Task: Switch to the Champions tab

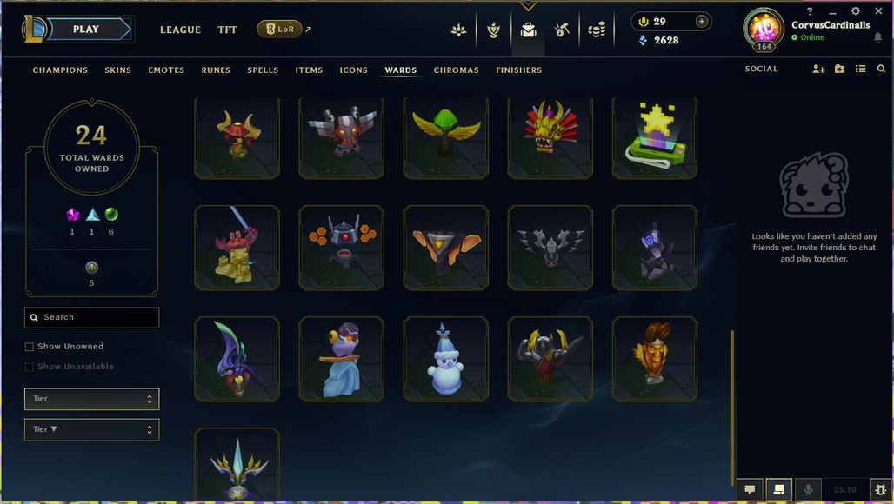Action: point(60,70)
